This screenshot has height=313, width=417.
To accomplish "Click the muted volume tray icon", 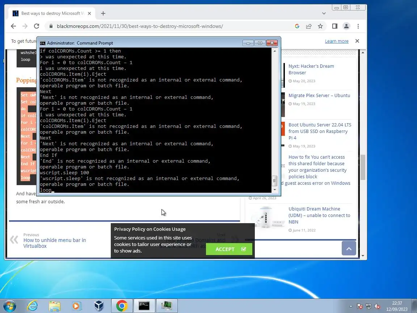I will (x=377, y=306).
